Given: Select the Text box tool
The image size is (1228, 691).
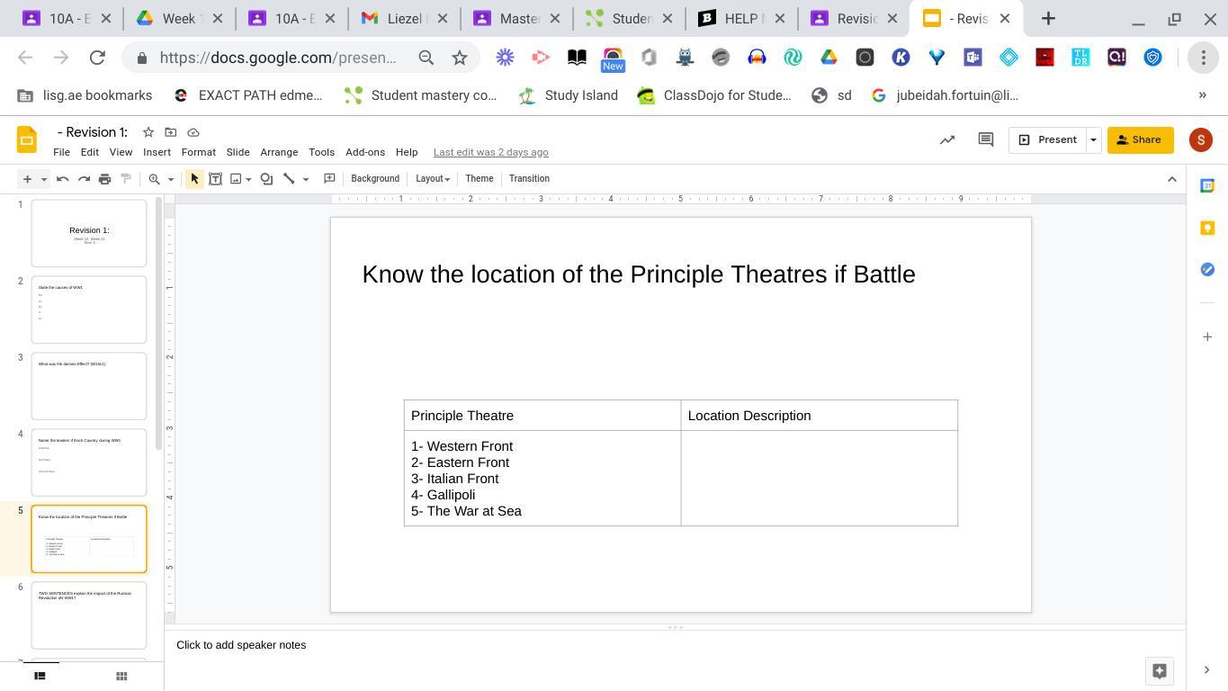Looking at the screenshot, I should click(215, 179).
